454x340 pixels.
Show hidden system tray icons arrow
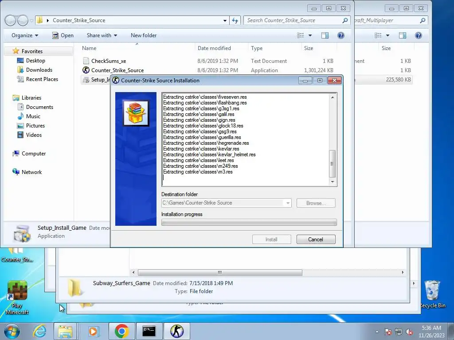click(377, 332)
